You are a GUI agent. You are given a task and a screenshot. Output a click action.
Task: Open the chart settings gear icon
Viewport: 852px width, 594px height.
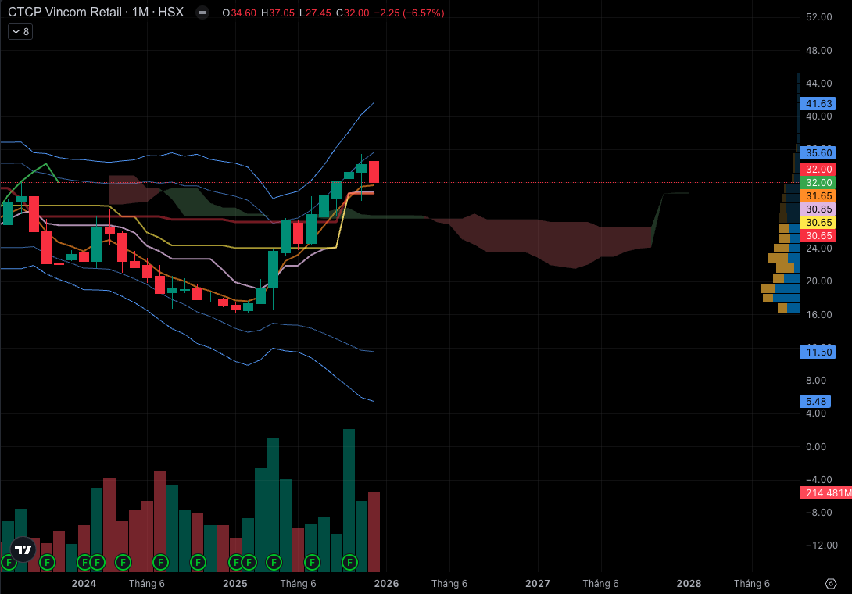tap(830, 584)
